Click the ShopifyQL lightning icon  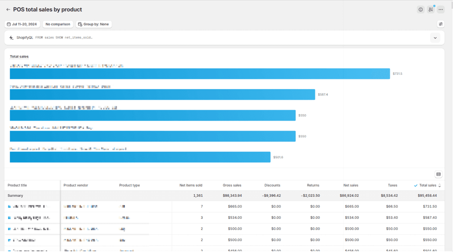pos(11,38)
